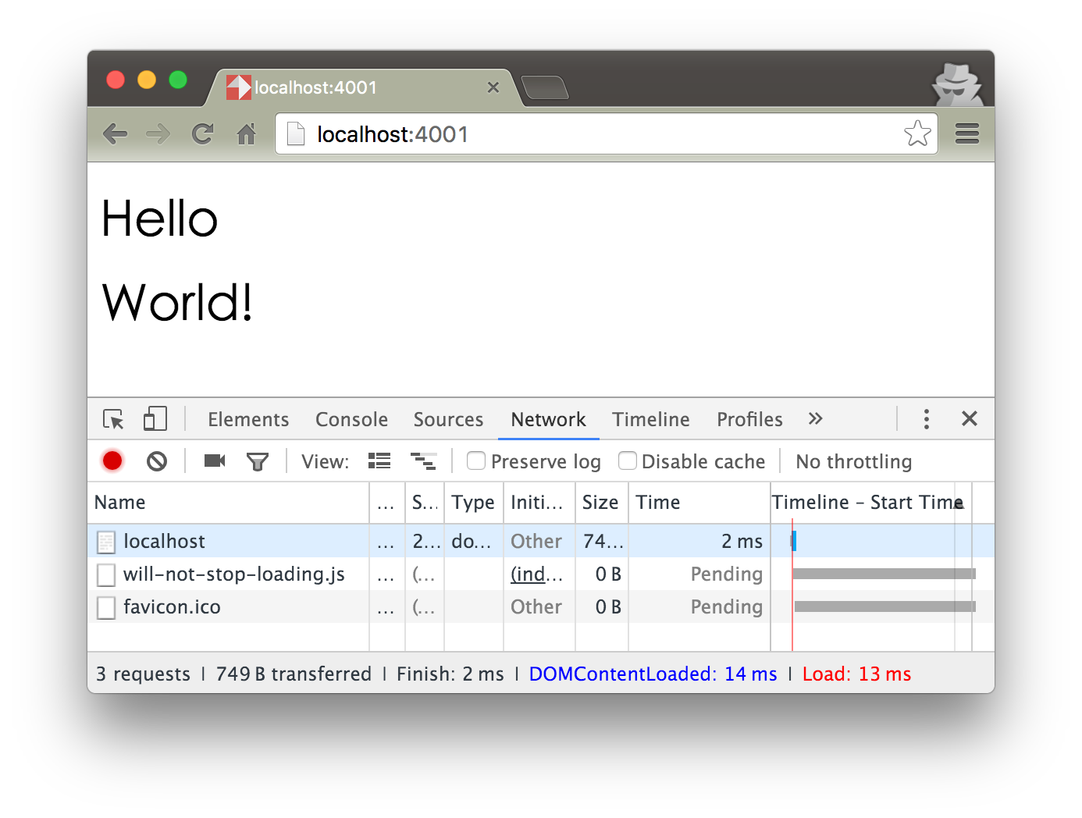Viewport: 1082px width, 818px height.
Task: Click the inspect element picker icon
Action: [113, 419]
